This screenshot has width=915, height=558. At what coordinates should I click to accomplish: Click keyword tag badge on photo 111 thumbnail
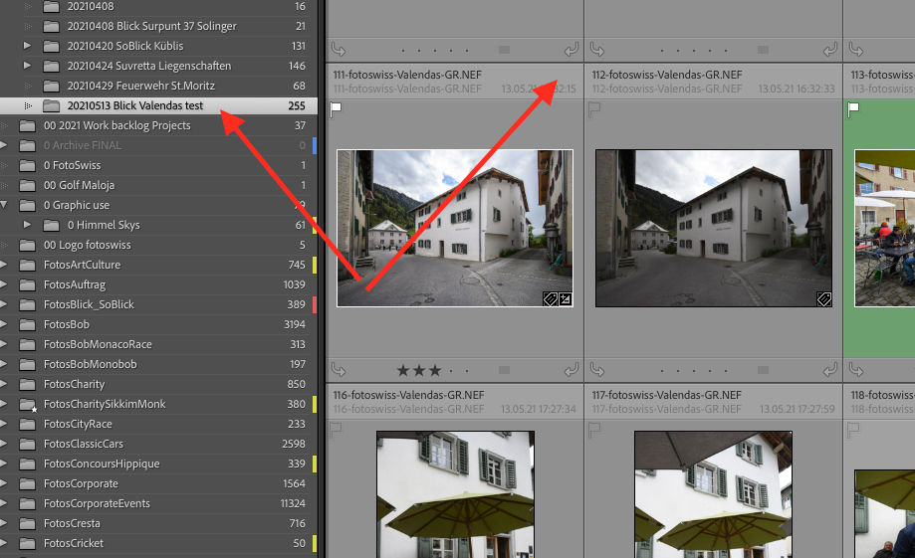tap(550, 299)
